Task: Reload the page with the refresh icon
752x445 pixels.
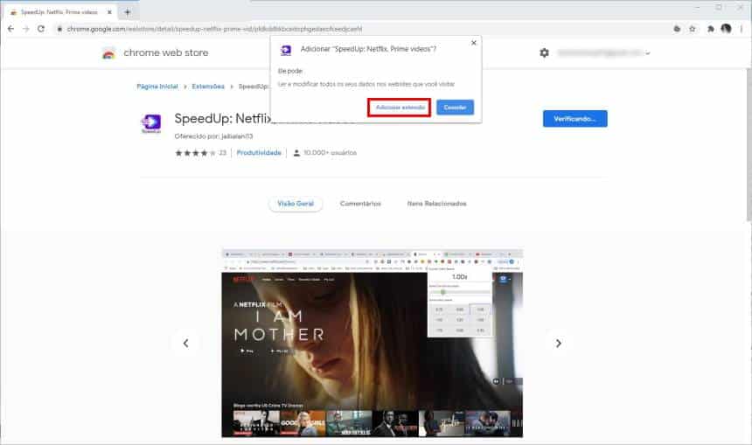Action: [x=41, y=29]
